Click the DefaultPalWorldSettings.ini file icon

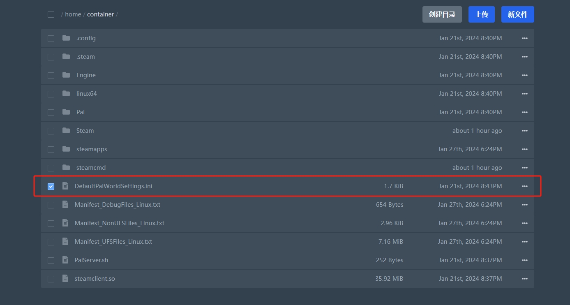coord(65,186)
